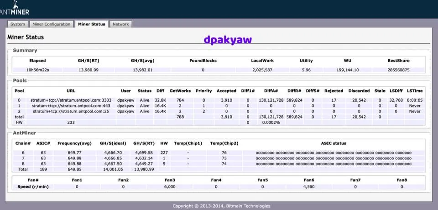
Task: Click the Elapsed value 10h56m22s
Action: tap(37, 70)
